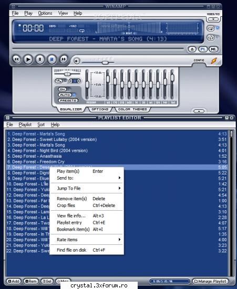Expand the Rate items submenu
This screenshot has width=237, height=289.
pyautogui.click(x=87, y=240)
